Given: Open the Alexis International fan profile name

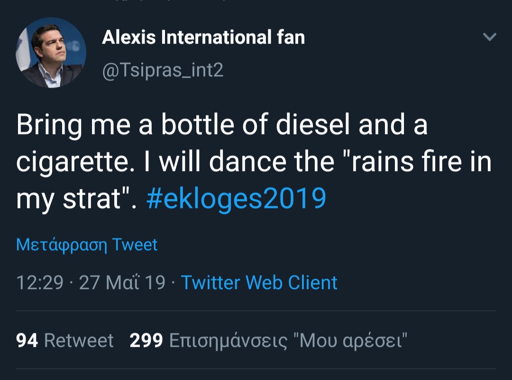Looking at the screenshot, I should (203, 37).
